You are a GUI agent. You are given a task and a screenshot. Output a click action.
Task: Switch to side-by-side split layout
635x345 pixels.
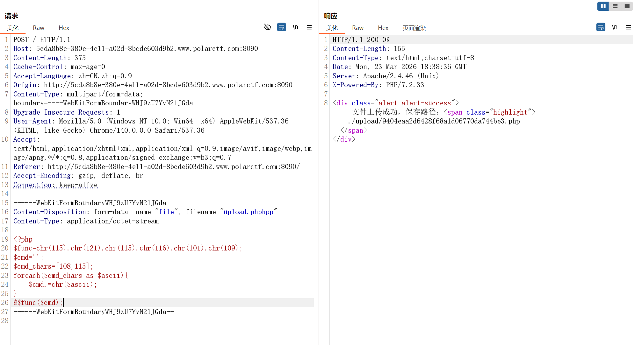pos(603,6)
